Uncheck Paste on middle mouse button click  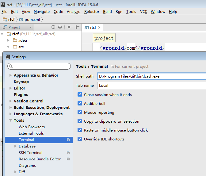pos(80,130)
